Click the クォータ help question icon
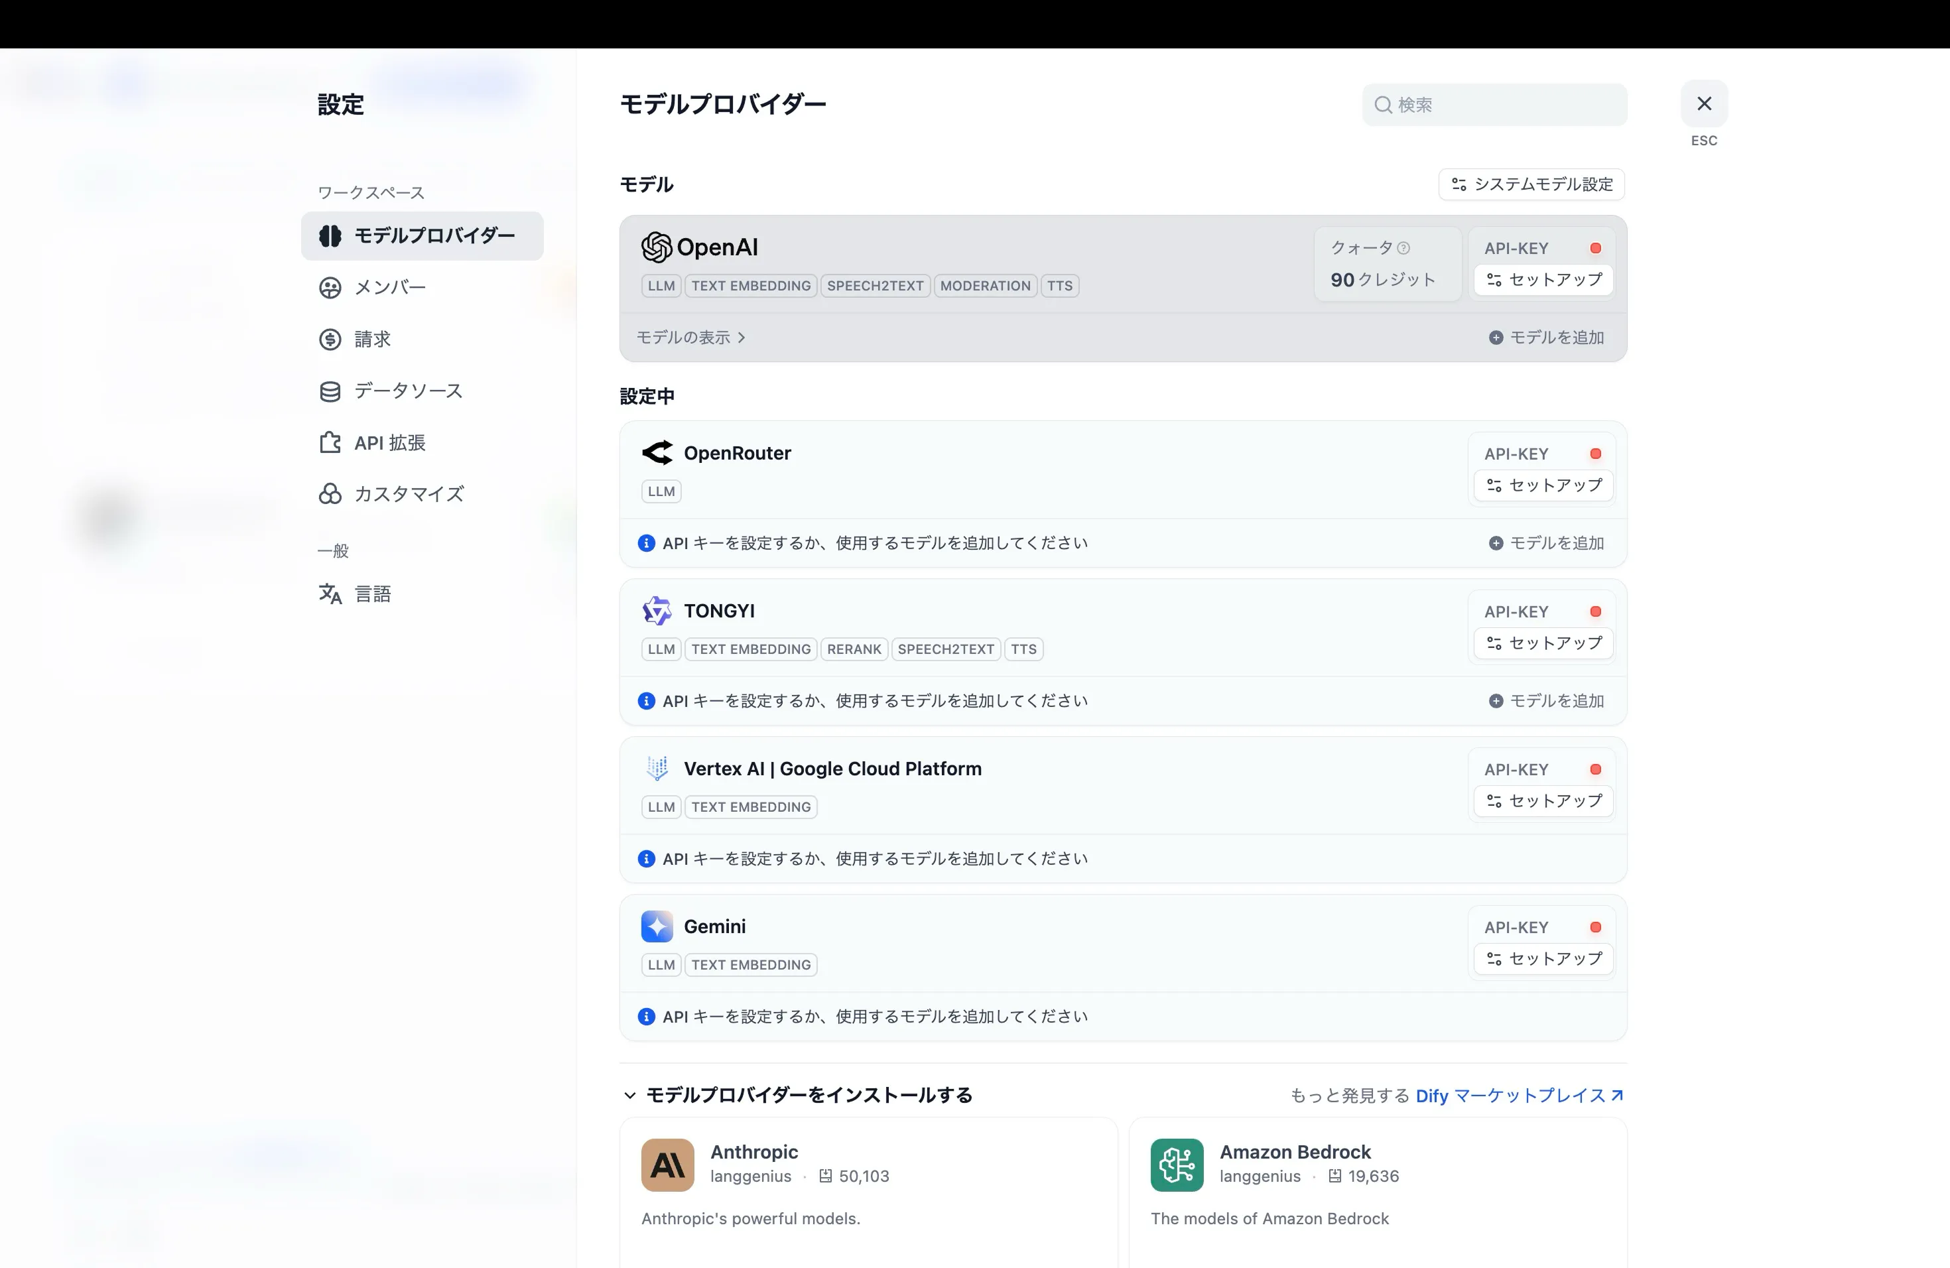1950x1268 pixels. (1403, 248)
